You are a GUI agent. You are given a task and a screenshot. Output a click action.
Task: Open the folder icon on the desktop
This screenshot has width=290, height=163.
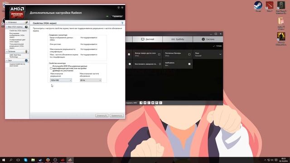(x=281, y=23)
